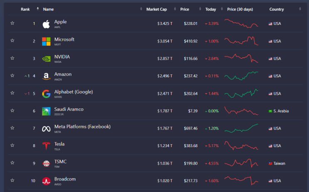This screenshot has width=309, height=192.
Task: Click Meta's green 30-day price chart
Action: point(241,128)
